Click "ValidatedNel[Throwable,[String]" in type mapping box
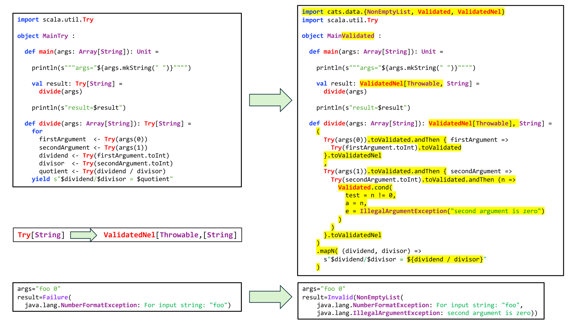580x326 pixels. click(170, 235)
